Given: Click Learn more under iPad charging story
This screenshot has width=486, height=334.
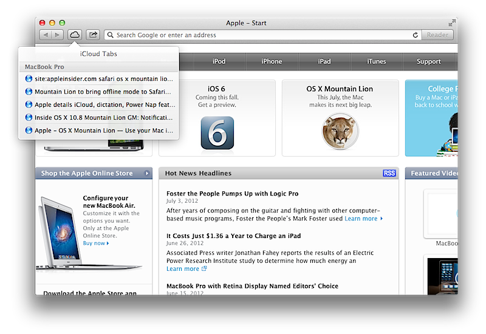Looking at the screenshot, I should pyautogui.click(x=183, y=268).
